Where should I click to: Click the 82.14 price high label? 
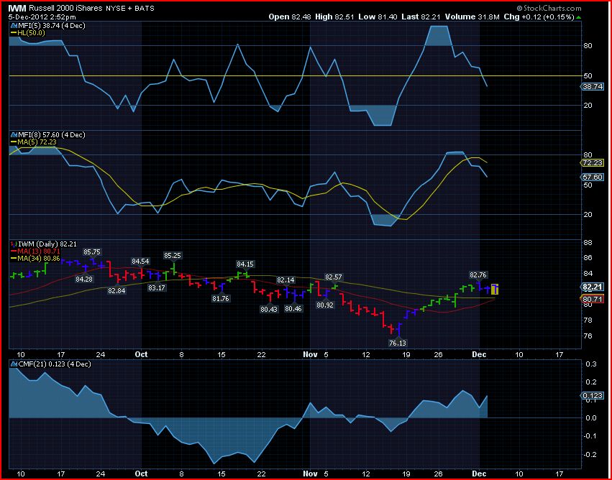[286, 280]
